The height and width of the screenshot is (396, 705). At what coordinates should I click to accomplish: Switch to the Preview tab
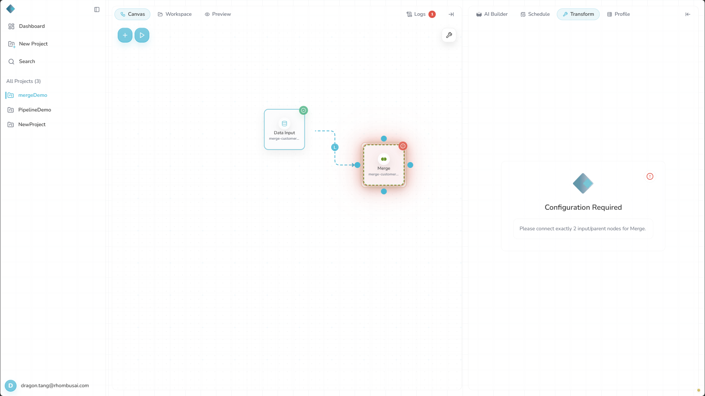click(x=218, y=14)
